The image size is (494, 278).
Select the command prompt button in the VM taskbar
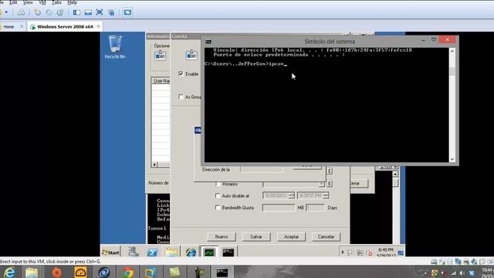pos(228,253)
